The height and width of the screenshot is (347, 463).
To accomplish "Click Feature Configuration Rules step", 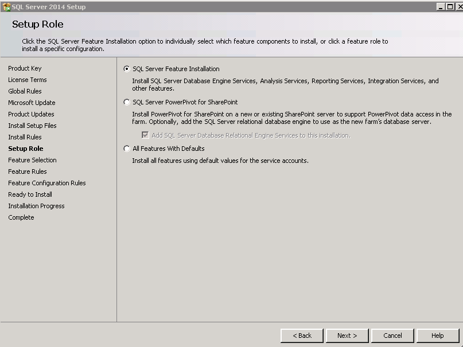I will pyautogui.click(x=47, y=183).
